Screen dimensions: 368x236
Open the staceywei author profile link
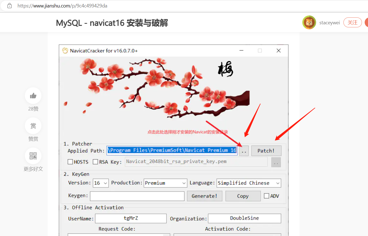(x=330, y=23)
